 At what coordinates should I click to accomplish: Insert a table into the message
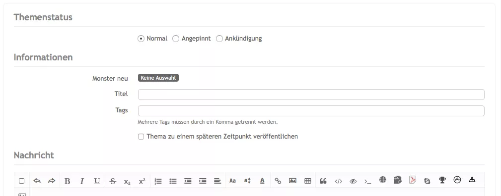coord(308,181)
